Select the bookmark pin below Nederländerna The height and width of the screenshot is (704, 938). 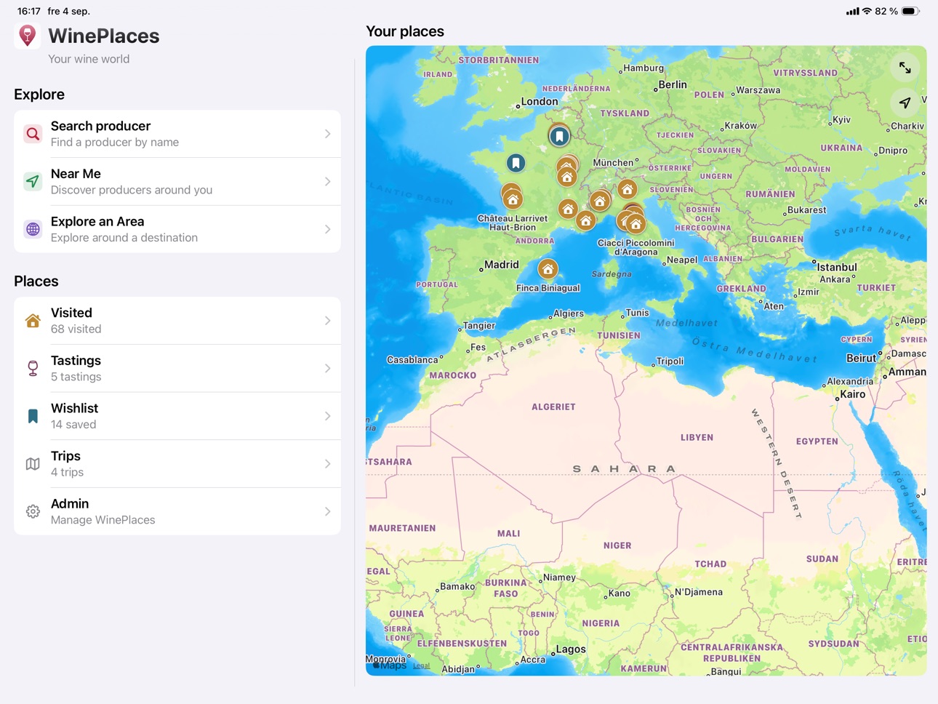[x=559, y=136]
